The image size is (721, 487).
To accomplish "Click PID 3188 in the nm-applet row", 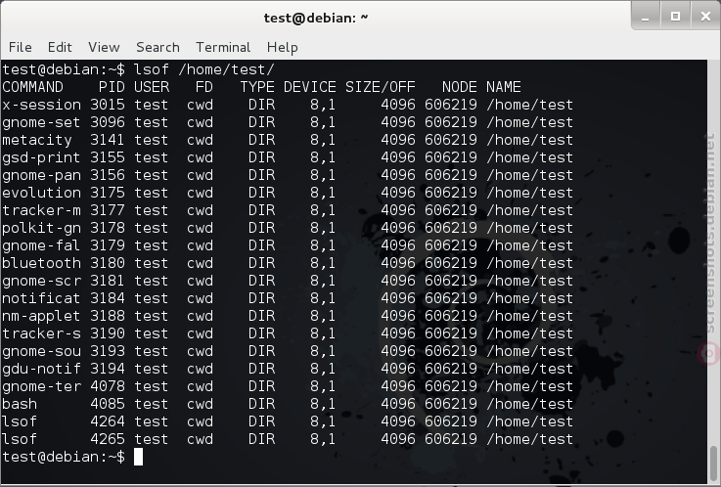I will point(108,316).
